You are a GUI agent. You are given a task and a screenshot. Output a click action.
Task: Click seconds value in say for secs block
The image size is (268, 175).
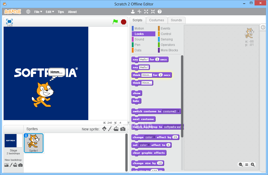pyautogui.click(x=157, y=59)
